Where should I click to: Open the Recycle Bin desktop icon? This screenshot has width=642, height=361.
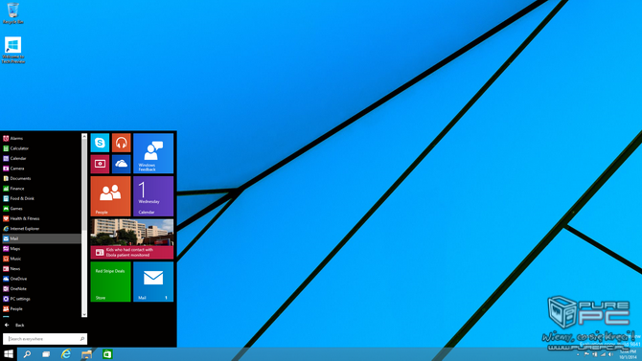point(12,13)
